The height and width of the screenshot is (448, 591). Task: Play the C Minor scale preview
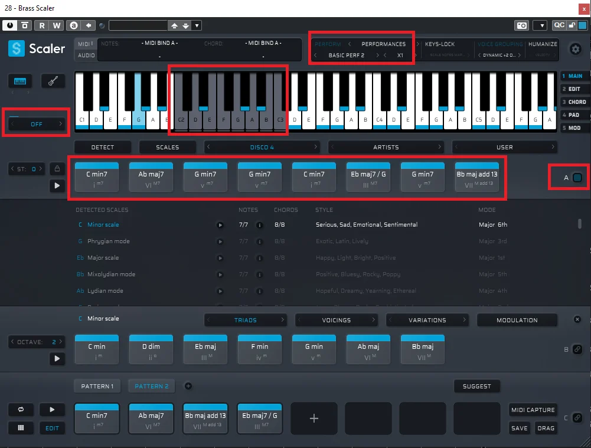tap(220, 225)
